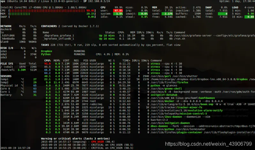
Task: Select the evolution-alarm-notify process
Action: pyautogui.click(x=186, y=110)
